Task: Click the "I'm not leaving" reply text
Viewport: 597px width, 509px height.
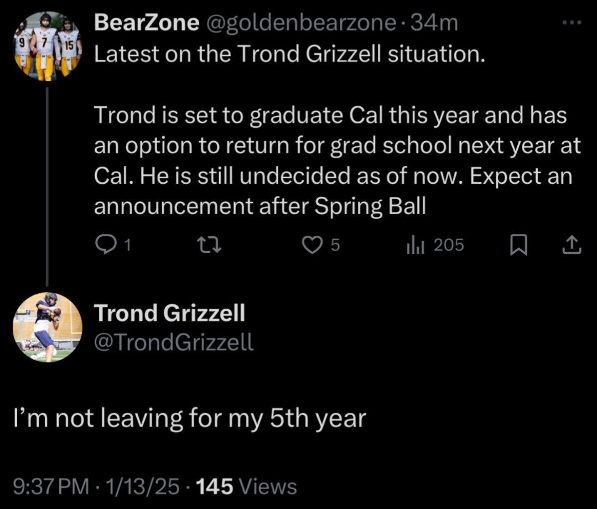Action: coord(189,418)
